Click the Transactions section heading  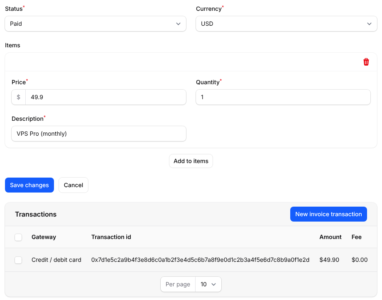[36, 214]
